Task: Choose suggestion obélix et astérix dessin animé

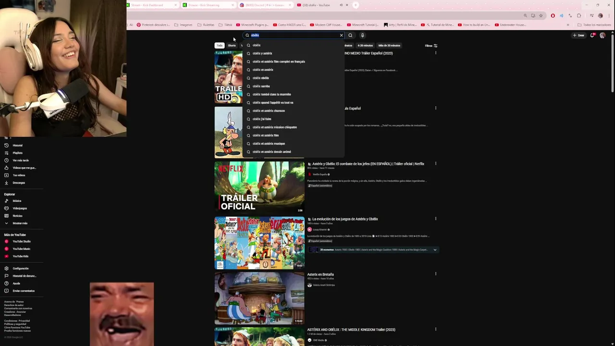Action: point(293,151)
